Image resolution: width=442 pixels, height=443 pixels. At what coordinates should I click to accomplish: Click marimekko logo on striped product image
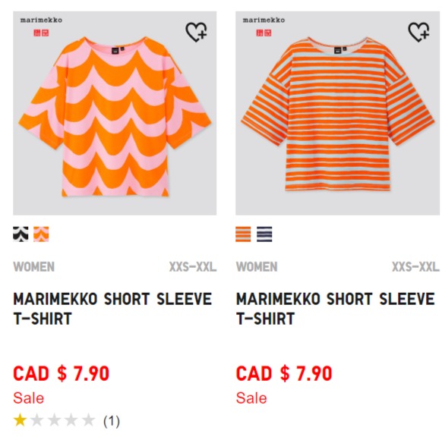(264, 20)
